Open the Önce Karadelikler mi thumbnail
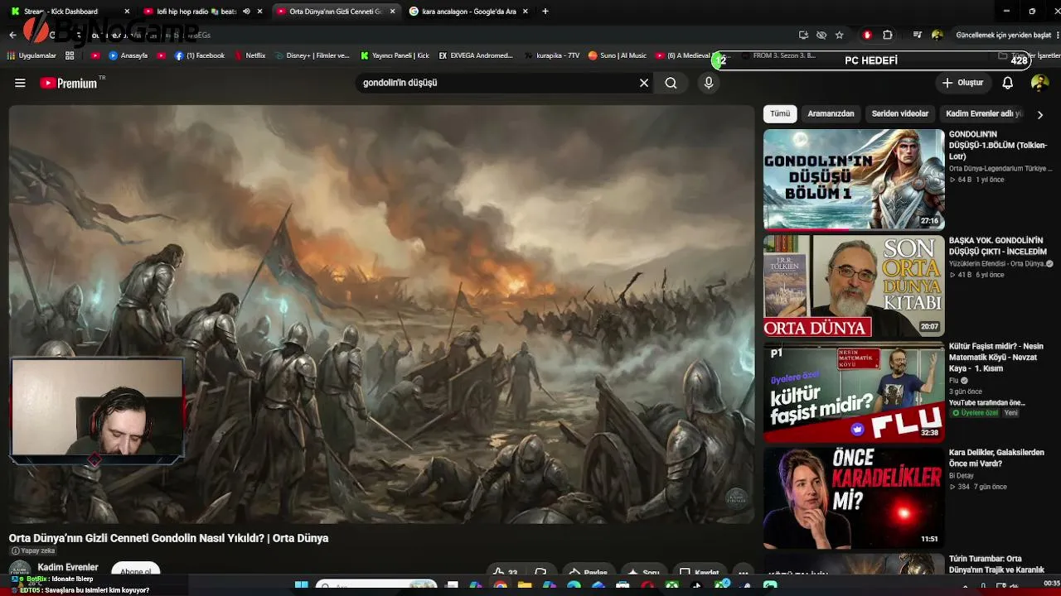This screenshot has height=596, width=1061. click(854, 498)
